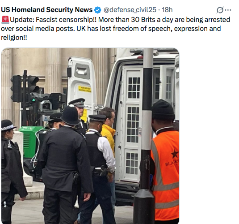Click the words 'over social media posts'

coord(38,29)
